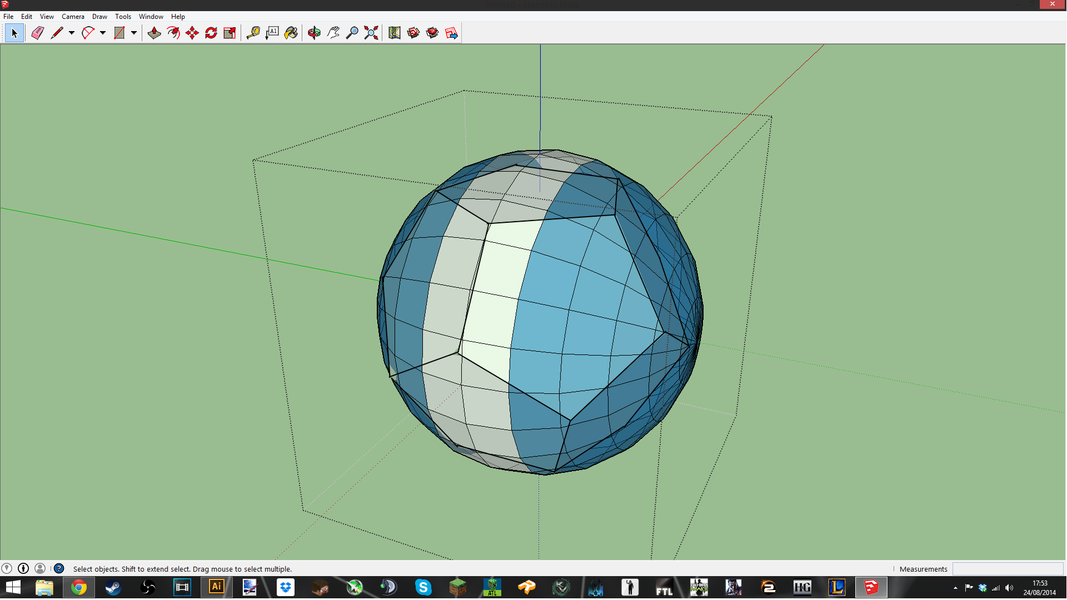Open the Camera menu

[x=73, y=17]
